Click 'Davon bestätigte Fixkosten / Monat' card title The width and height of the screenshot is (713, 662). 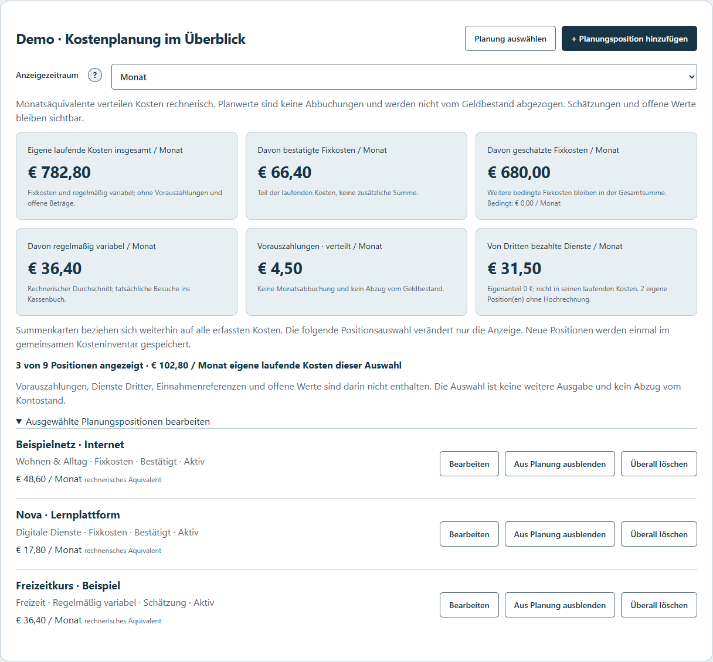(x=322, y=150)
